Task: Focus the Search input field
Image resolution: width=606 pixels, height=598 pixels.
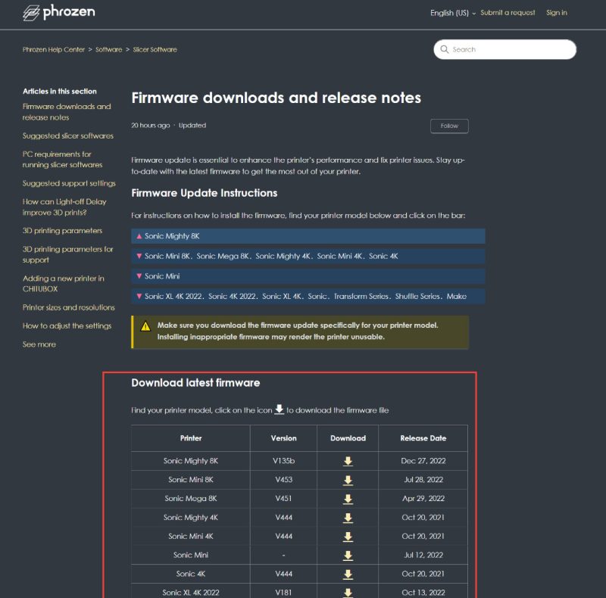Action: click(504, 49)
